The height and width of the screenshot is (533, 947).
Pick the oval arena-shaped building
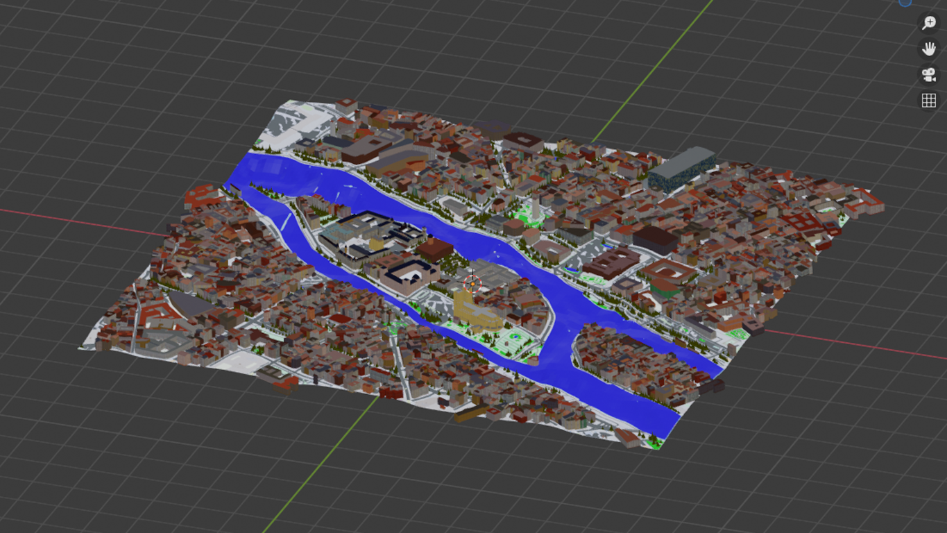click(669, 271)
